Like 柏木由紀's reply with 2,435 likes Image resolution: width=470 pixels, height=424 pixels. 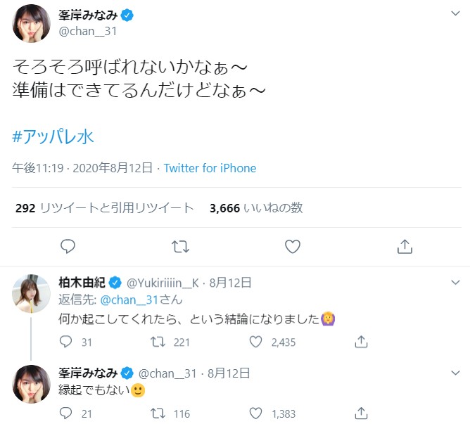pos(255,342)
